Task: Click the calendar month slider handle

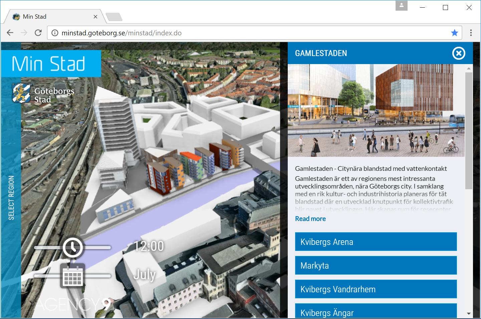Action: point(72,276)
